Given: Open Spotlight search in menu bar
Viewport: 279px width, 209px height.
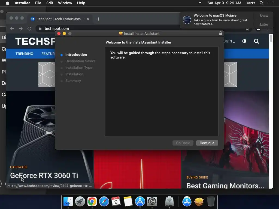Looking at the screenshot, I should tap(261, 3).
